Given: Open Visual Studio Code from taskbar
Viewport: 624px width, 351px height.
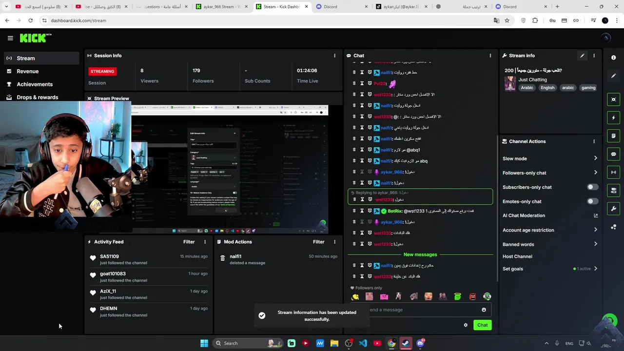Looking at the screenshot, I should coord(363,343).
